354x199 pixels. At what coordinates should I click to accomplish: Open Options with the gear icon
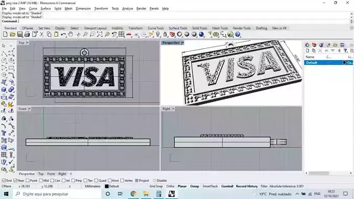(216, 35)
